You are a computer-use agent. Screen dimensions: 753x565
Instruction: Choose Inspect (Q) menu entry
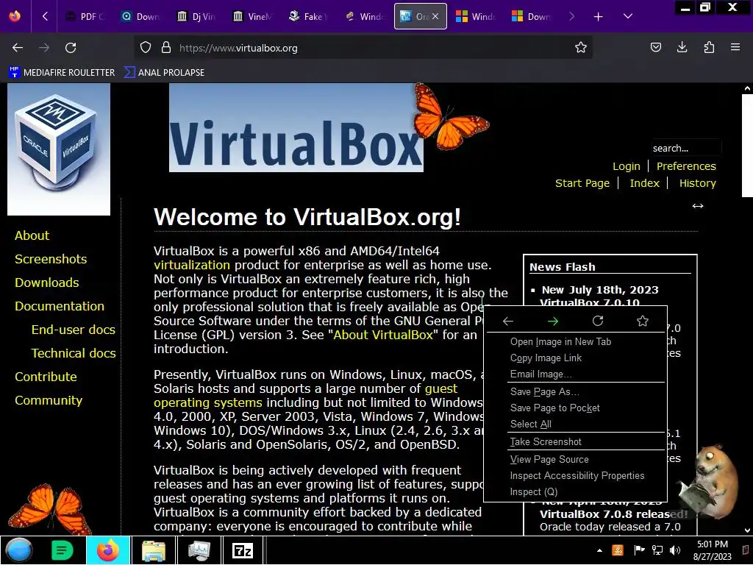pyautogui.click(x=575, y=492)
